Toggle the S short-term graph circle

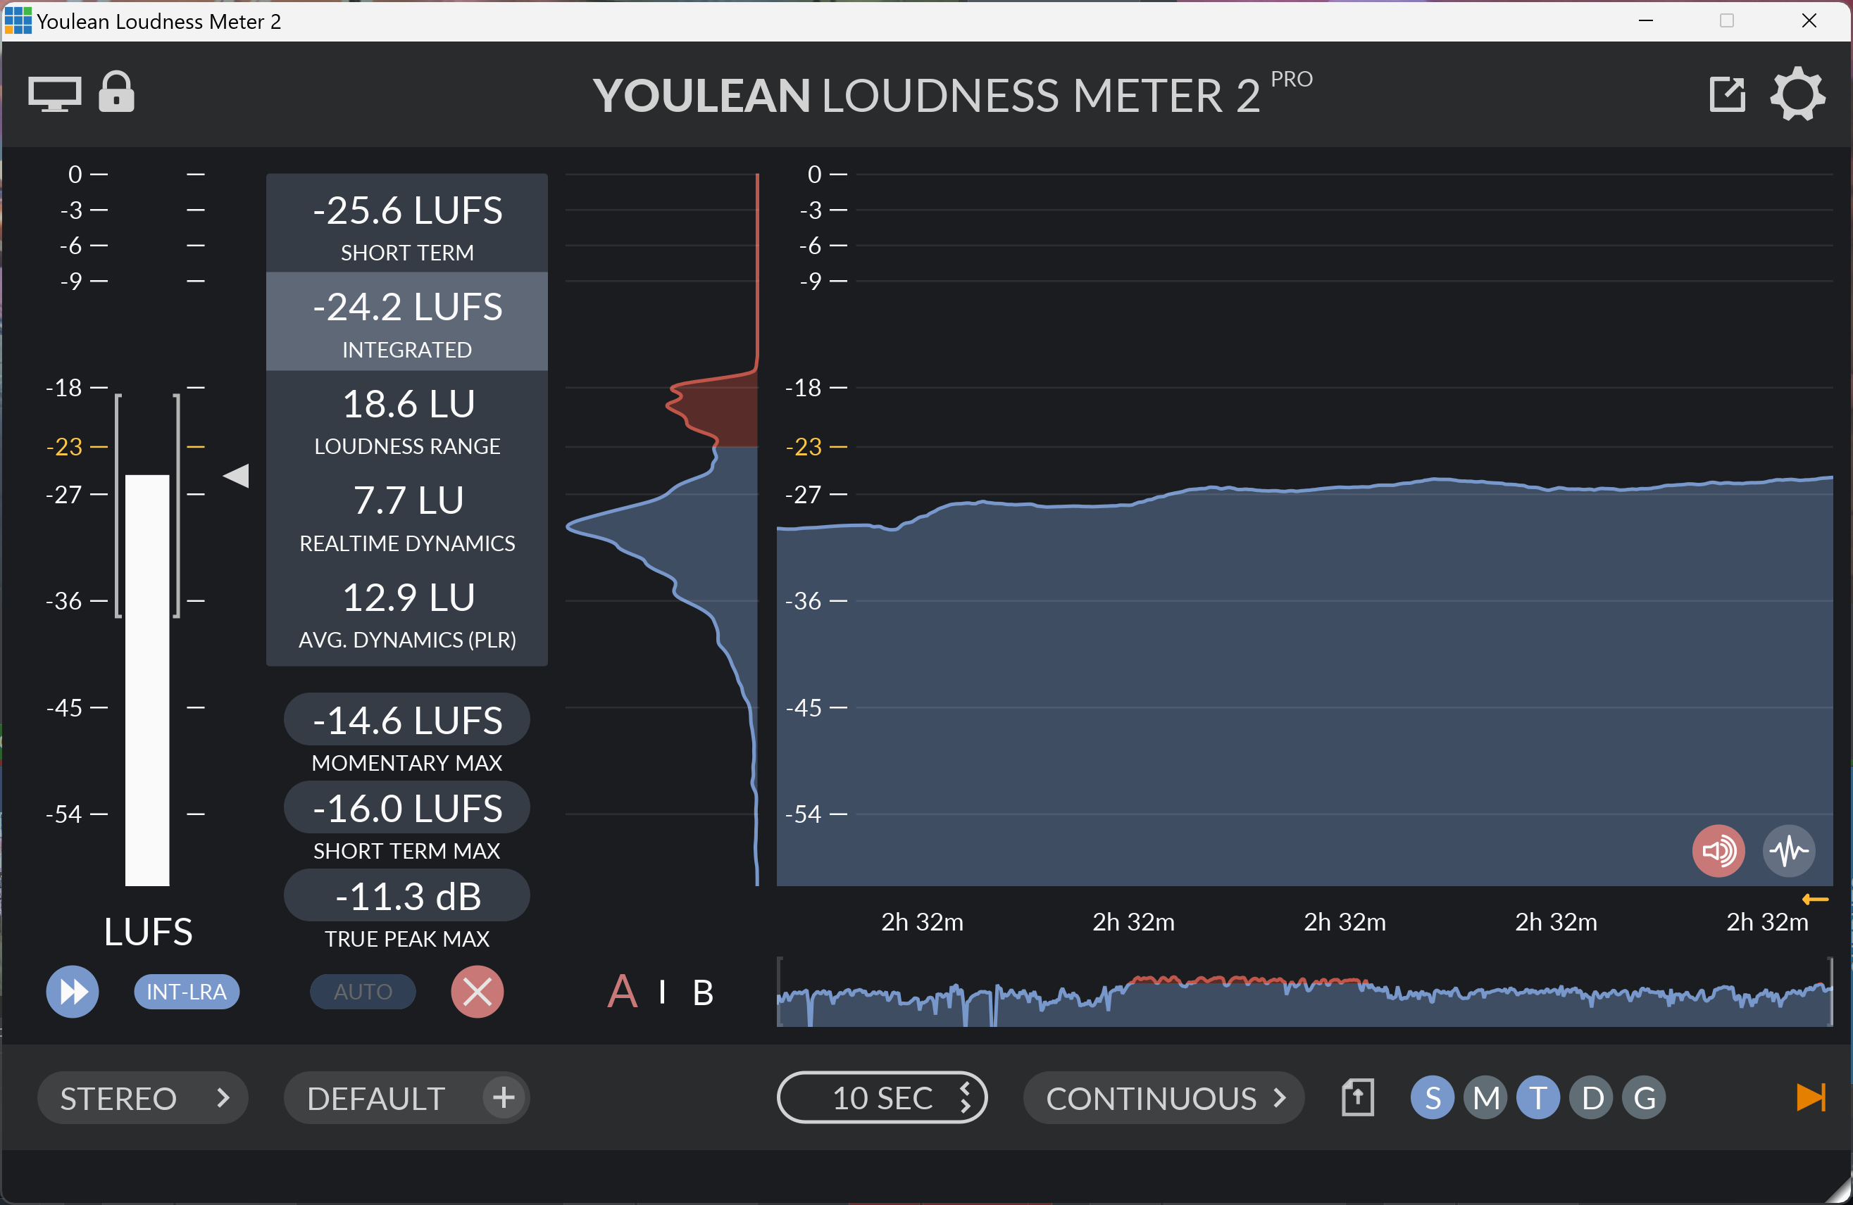pos(1432,1097)
